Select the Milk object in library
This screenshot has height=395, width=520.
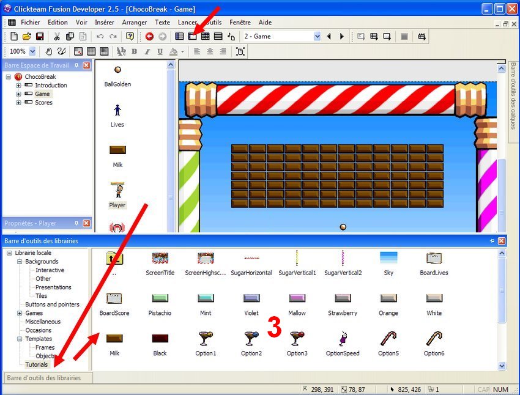114,344
